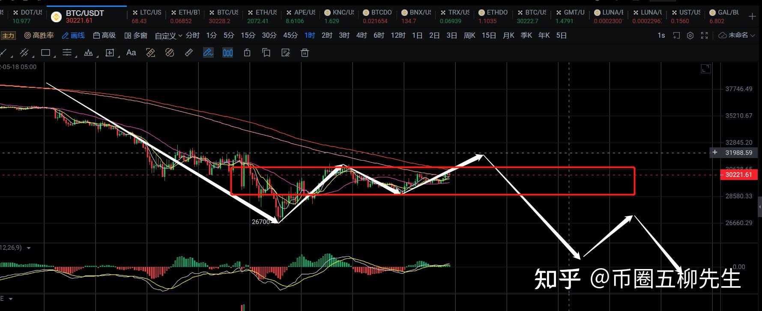The width and height of the screenshot is (762, 311).
Task: Open the 未命名 cloud layout dropdown
Action: click(x=736, y=35)
